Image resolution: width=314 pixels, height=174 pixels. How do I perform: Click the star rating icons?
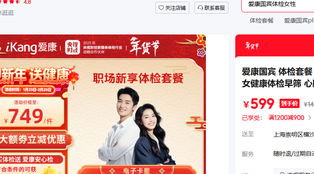coord(10,2)
